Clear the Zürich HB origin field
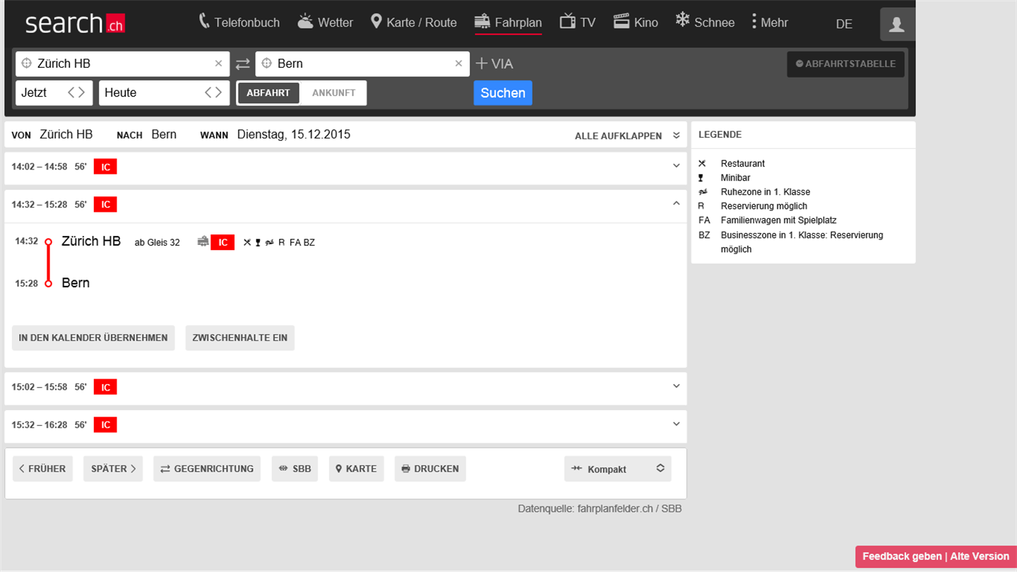 click(218, 64)
